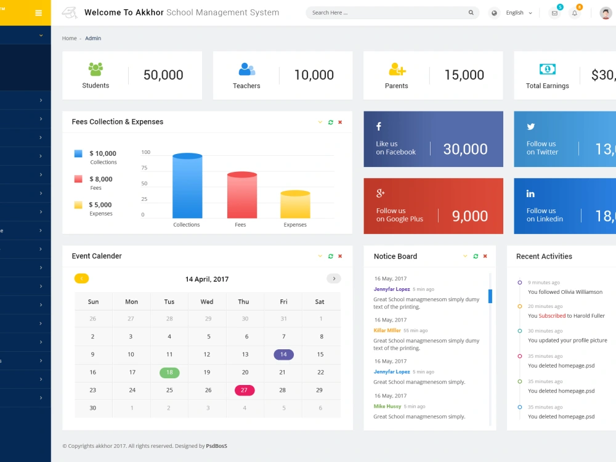Image resolution: width=616 pixels, height=462 pixels.
Task: Click the Teachers 10,000 value
Action: coord(314,75)
